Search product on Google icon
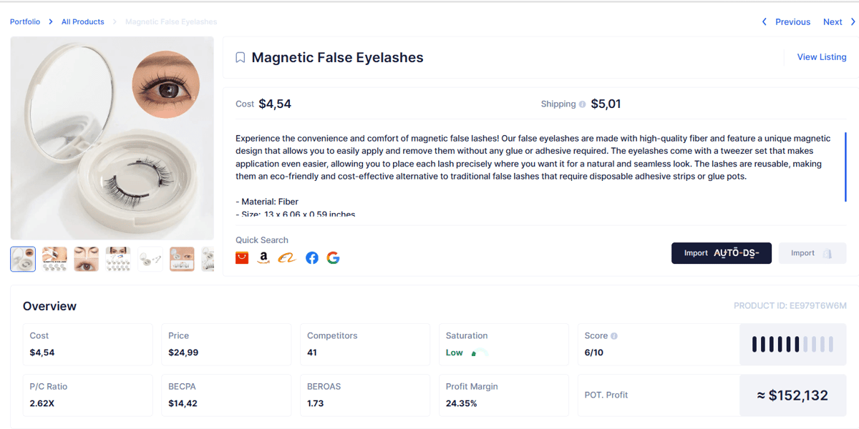 [x=333, y=258]
